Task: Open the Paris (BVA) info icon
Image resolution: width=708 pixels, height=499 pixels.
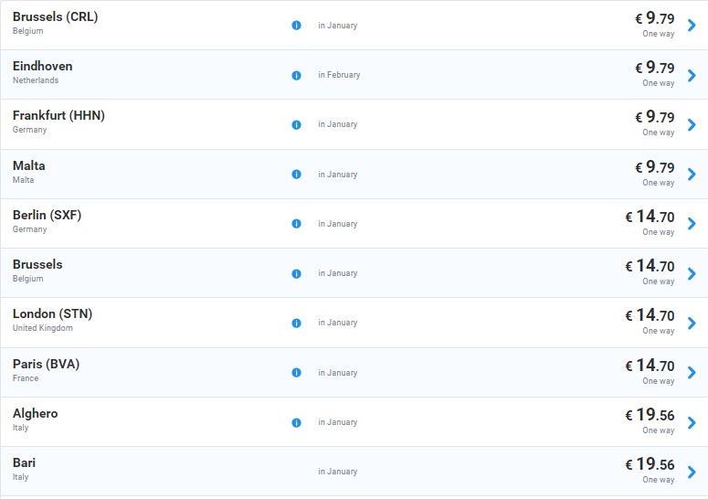Action: tap(296, 373)
